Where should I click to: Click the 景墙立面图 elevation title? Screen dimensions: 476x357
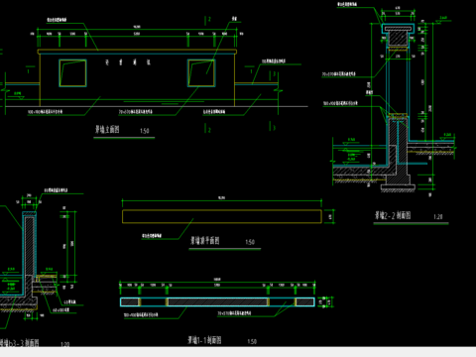coord(107,129)
